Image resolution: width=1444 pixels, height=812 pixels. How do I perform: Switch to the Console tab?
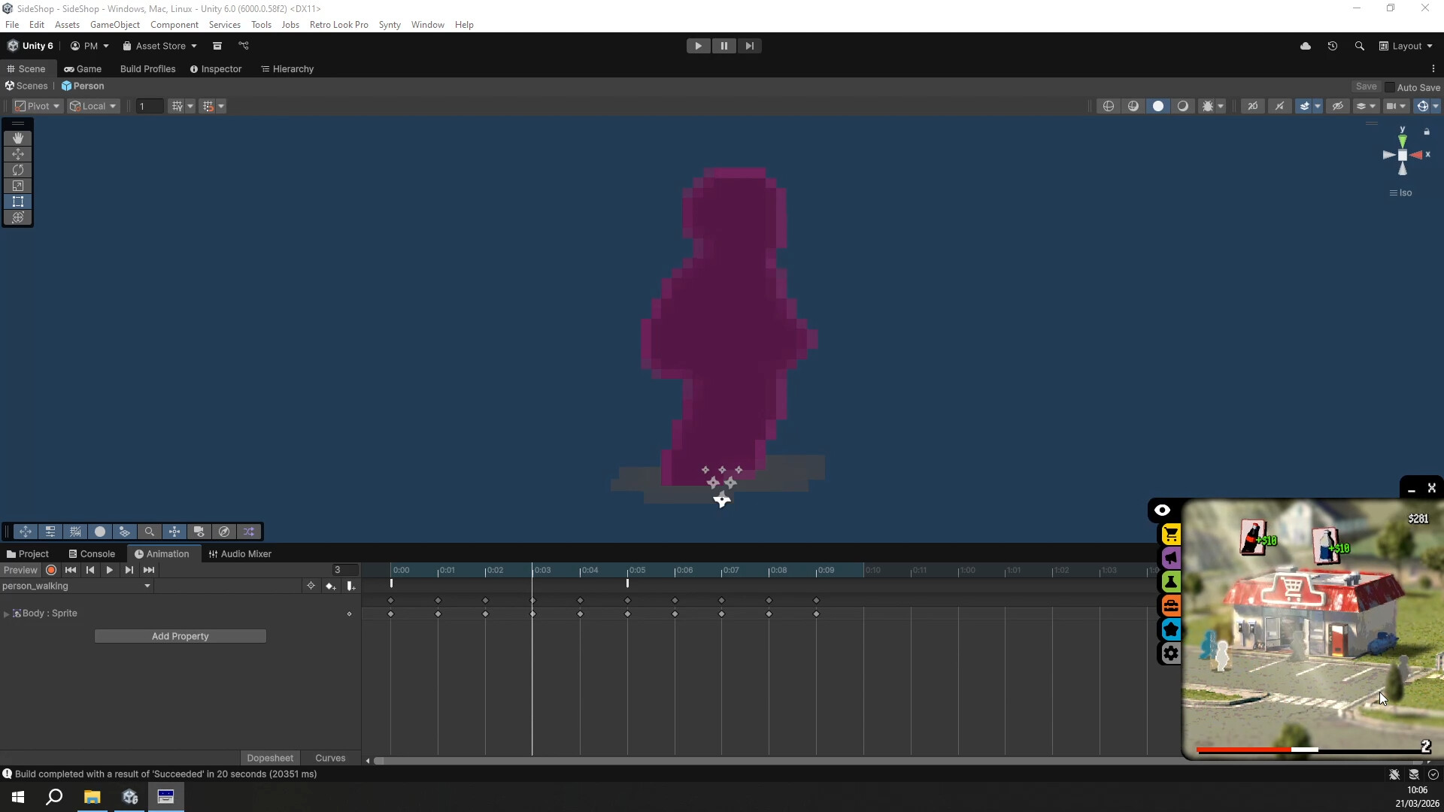pos(91,554)
